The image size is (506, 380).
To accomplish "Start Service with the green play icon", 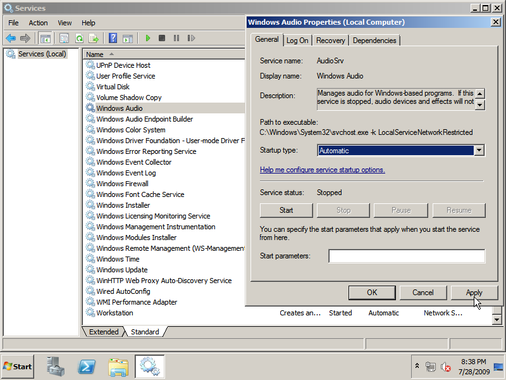I will [x=148, y=39].
